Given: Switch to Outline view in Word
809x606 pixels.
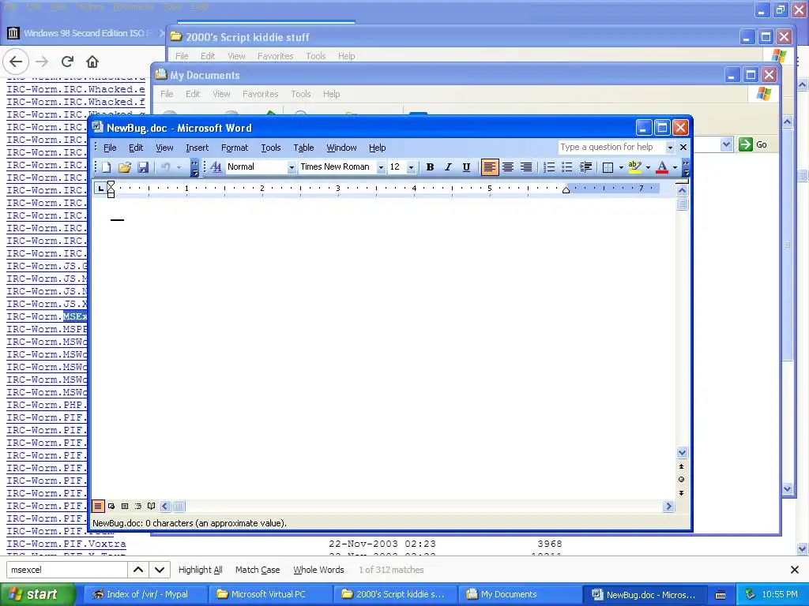Looking at the screenshot, I should pyautogui.click(x=138, y=506).
